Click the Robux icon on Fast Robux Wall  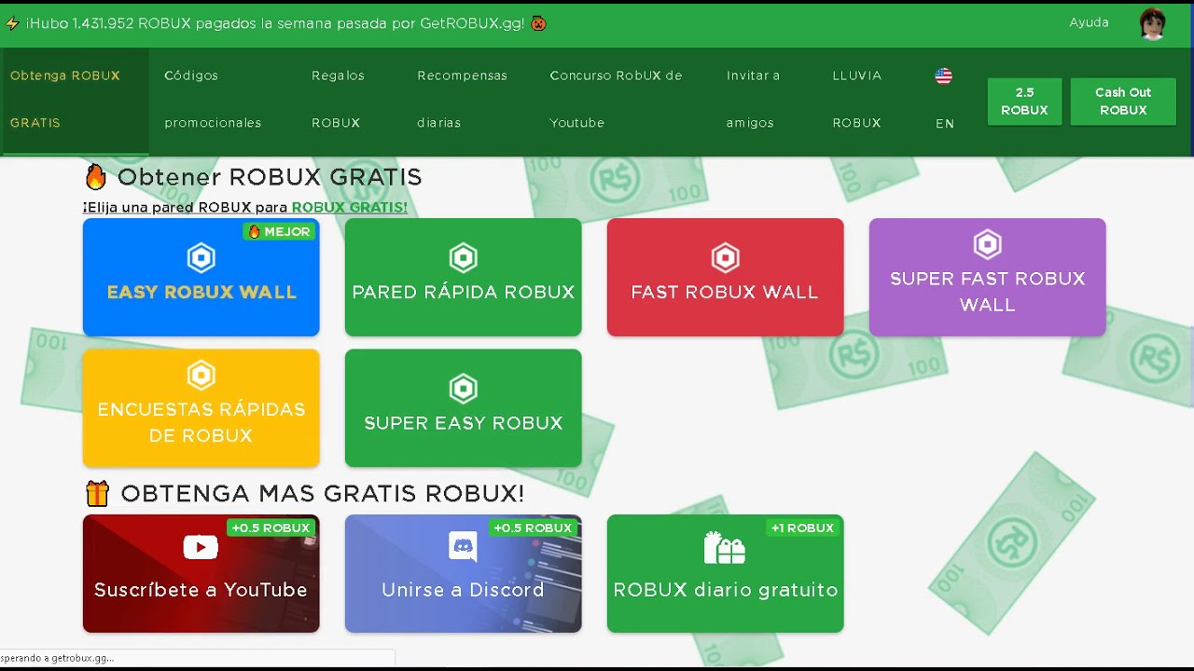click(725, 257)
